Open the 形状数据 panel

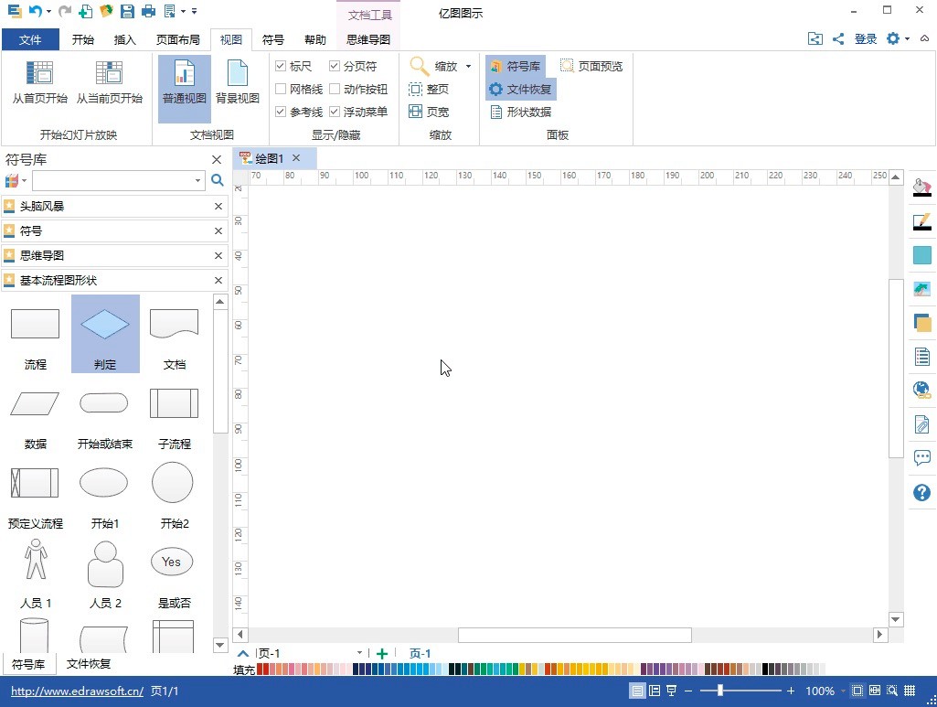(495, 112)
